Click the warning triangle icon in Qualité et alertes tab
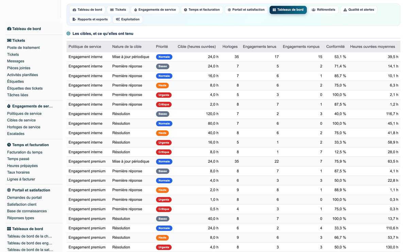This screenshot has width=408, height=252. (x=345, y=10)
